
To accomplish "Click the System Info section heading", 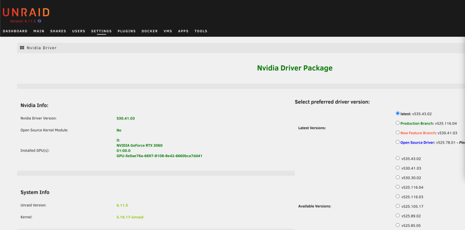I will point(35,192).
